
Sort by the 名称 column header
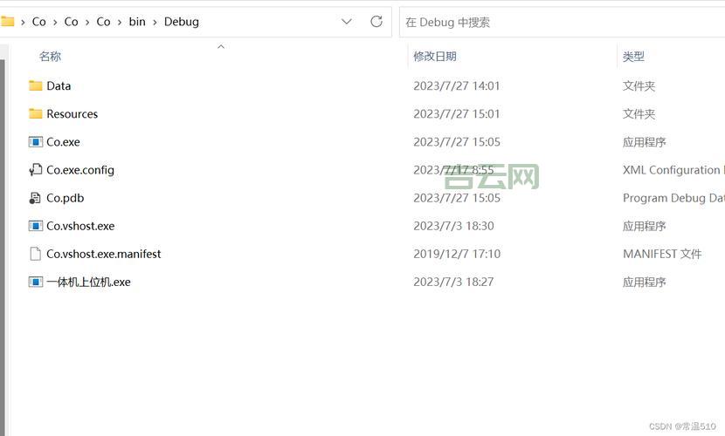point(50,57)
